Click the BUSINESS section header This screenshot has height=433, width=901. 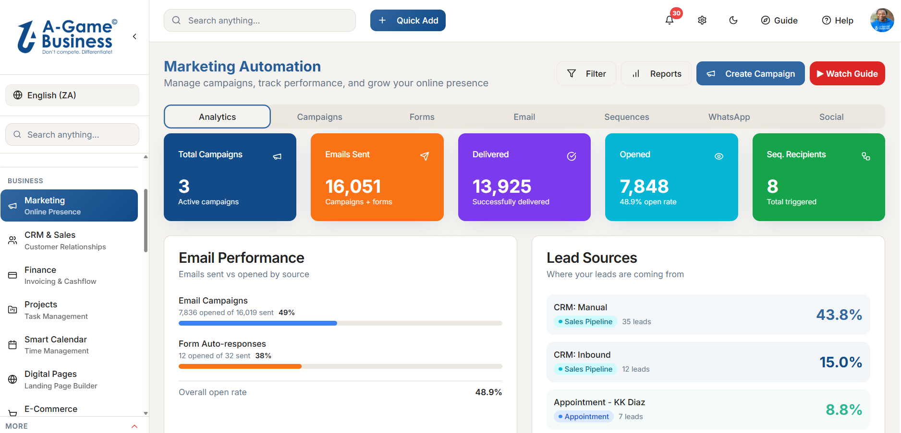[25, 181]
